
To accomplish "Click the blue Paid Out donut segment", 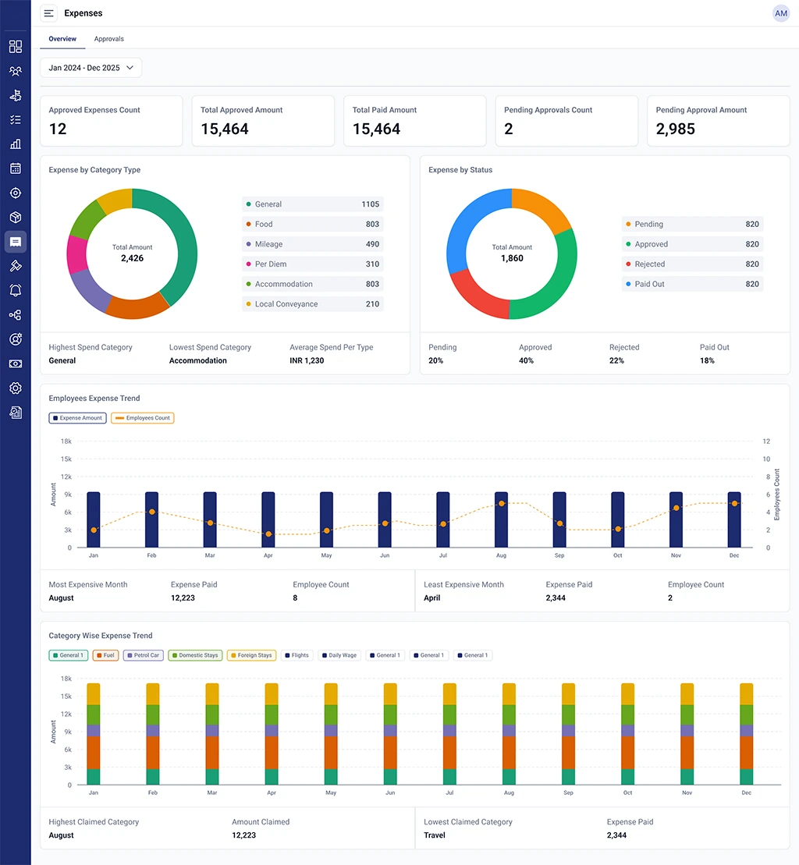I will tap(467, 221).
